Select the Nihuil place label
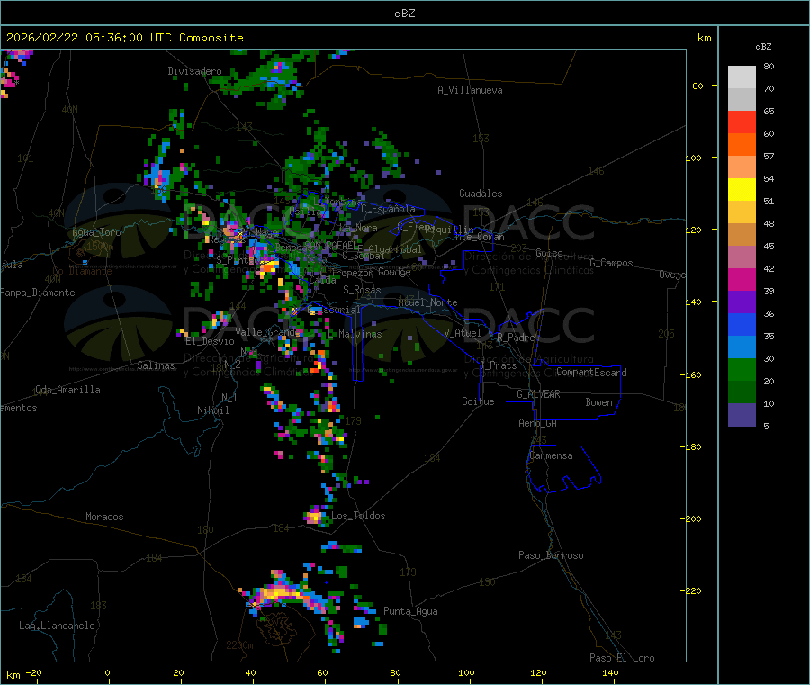The width and height of the screenshot is (810, 685). pyautogui.click(x=212, y=410)
